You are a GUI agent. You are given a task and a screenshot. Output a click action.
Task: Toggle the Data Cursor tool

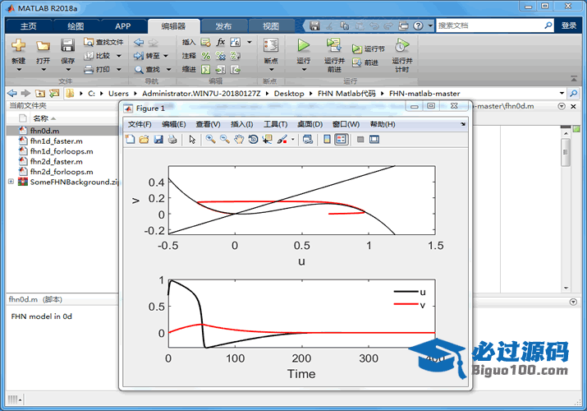pyautogui.click(x=268, y=140)
